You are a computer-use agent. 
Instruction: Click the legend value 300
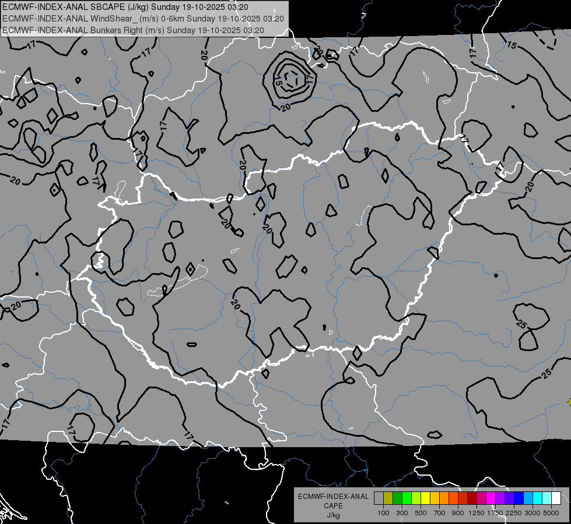click(402, 513)
